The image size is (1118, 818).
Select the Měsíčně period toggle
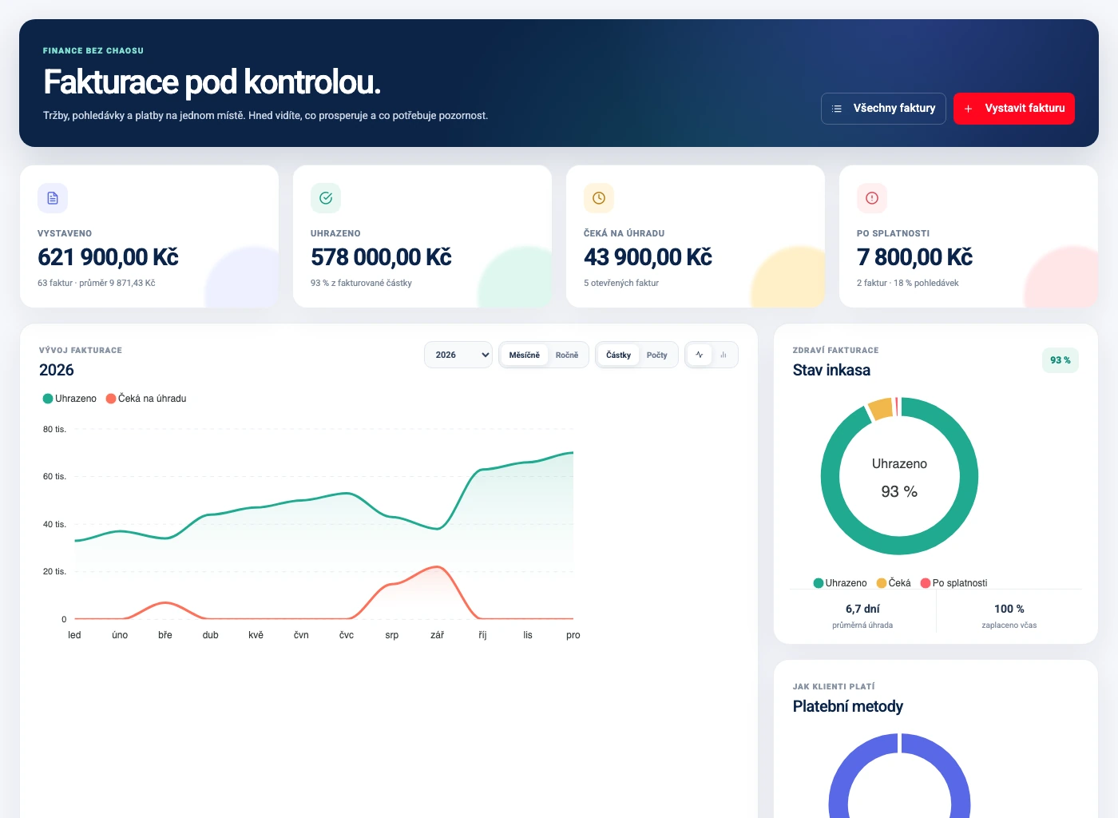525,355
